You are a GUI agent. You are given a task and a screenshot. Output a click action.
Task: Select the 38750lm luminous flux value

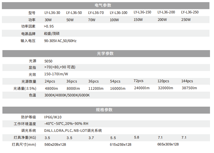pyautogui.click(x=189, y=88)
